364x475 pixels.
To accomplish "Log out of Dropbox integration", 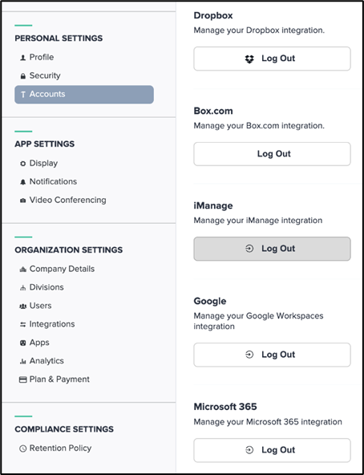I will tap(272, 59).
